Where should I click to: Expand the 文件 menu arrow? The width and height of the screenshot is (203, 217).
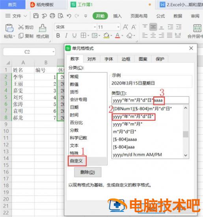point(25,16)
